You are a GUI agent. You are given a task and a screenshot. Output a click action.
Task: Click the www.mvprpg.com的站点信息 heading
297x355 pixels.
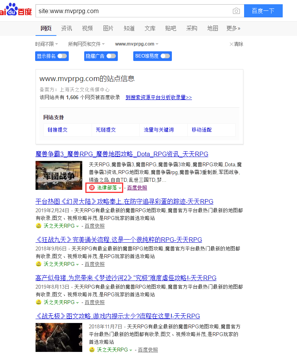(x=87, y=79)
